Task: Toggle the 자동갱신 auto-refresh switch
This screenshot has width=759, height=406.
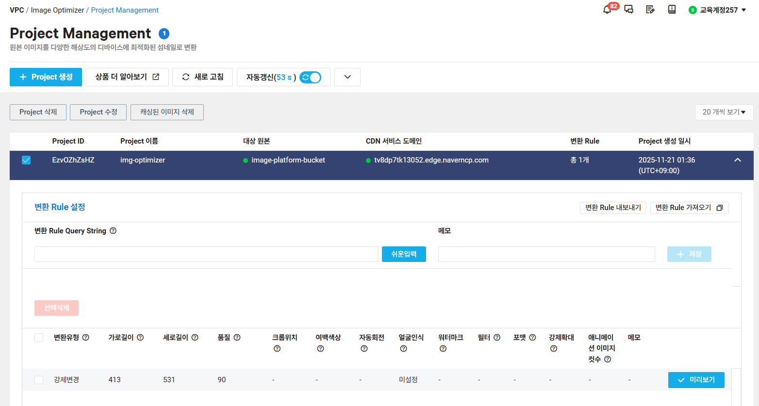Action: pyautogui.click(x=311, y=77)
